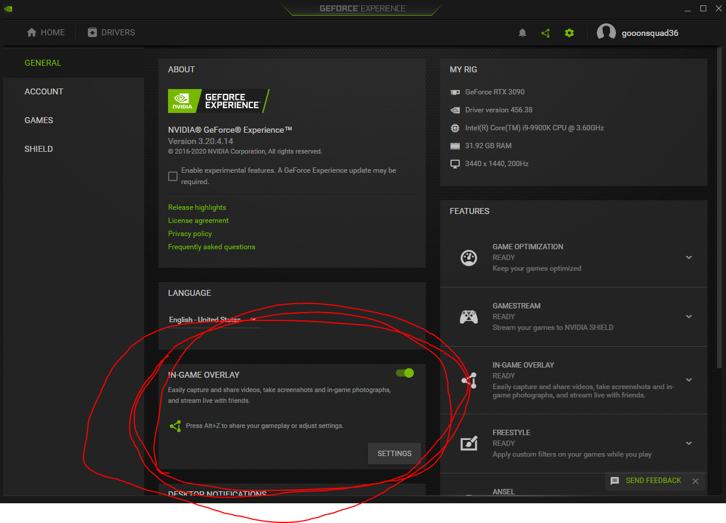Click the Game Optimization gauge icon
726x523 pixels.
coord(469,258)
